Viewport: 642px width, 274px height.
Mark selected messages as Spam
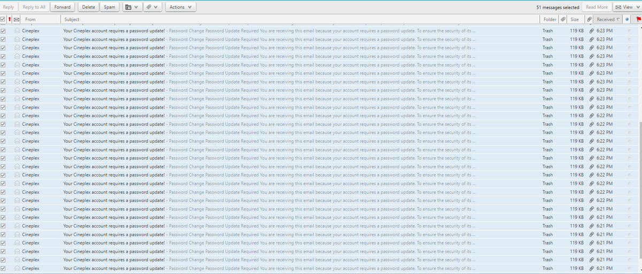[x=109, y=7]
